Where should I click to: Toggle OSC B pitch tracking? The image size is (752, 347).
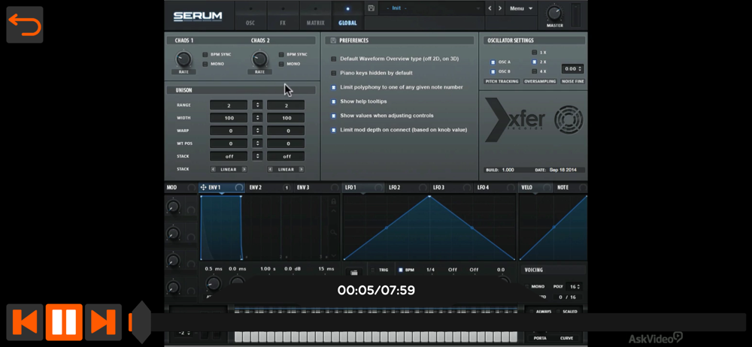click(x=493, y=71)
